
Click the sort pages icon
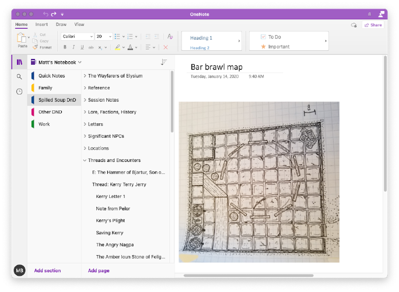(164, 62)
